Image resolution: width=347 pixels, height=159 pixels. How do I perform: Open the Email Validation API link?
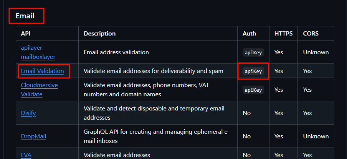pos(42,71)
